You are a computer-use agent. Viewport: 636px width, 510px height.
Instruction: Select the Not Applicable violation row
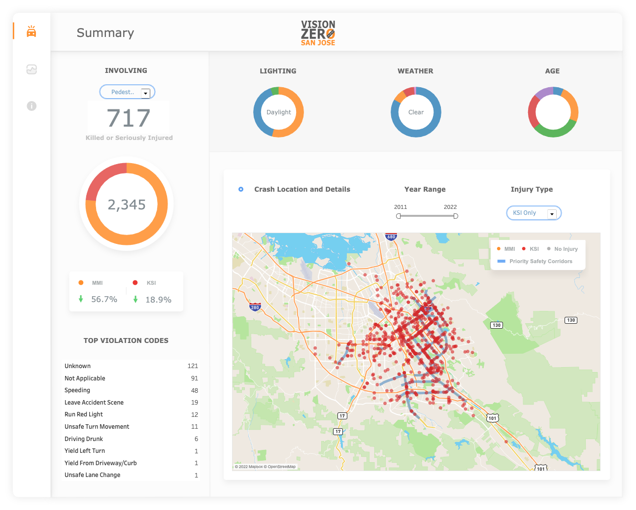click(x=131, y=378)
